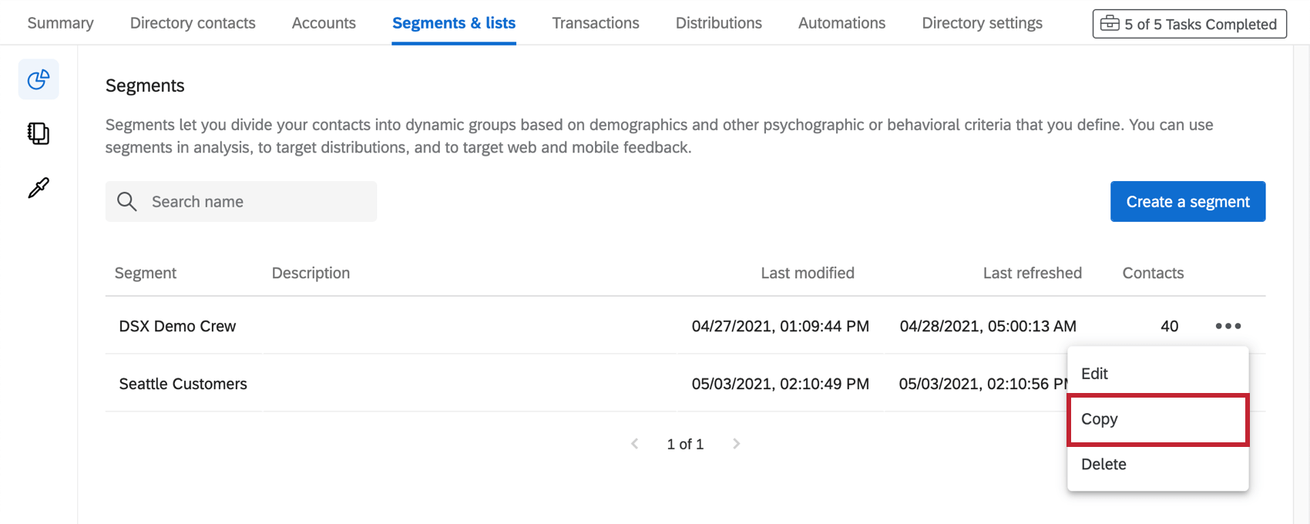Click the search magnifier icon
This screenshot has height=524, width=1310.
coord(127,202)
